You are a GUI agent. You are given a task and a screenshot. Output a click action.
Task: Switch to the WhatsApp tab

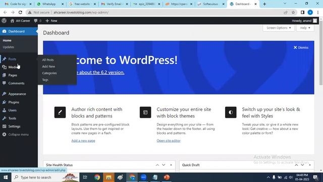tap(49, 4)
